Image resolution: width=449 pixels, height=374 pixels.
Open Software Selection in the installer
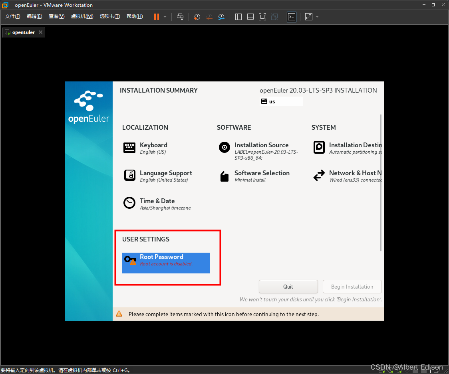(x=262, y=176)
